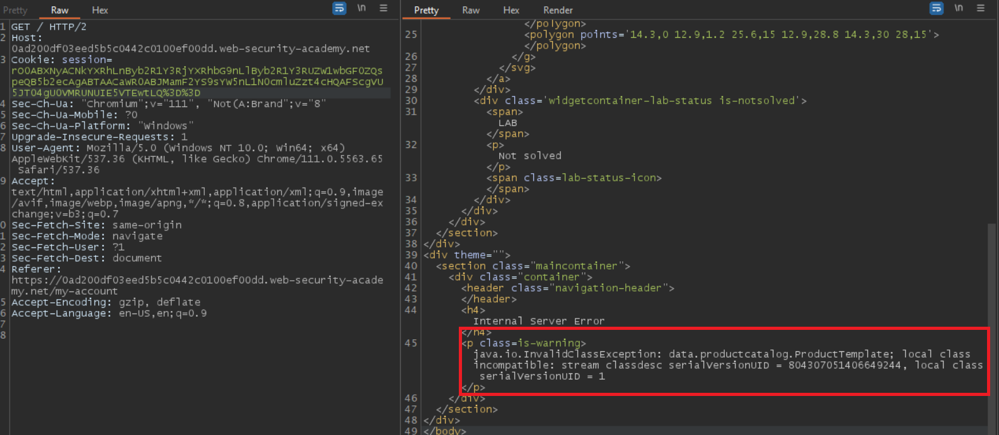Click the 'Accept-Encoding: gzip, deflate' line
Image resolution: width=999 pixels, height=435 pixels.
coord(106,302)
